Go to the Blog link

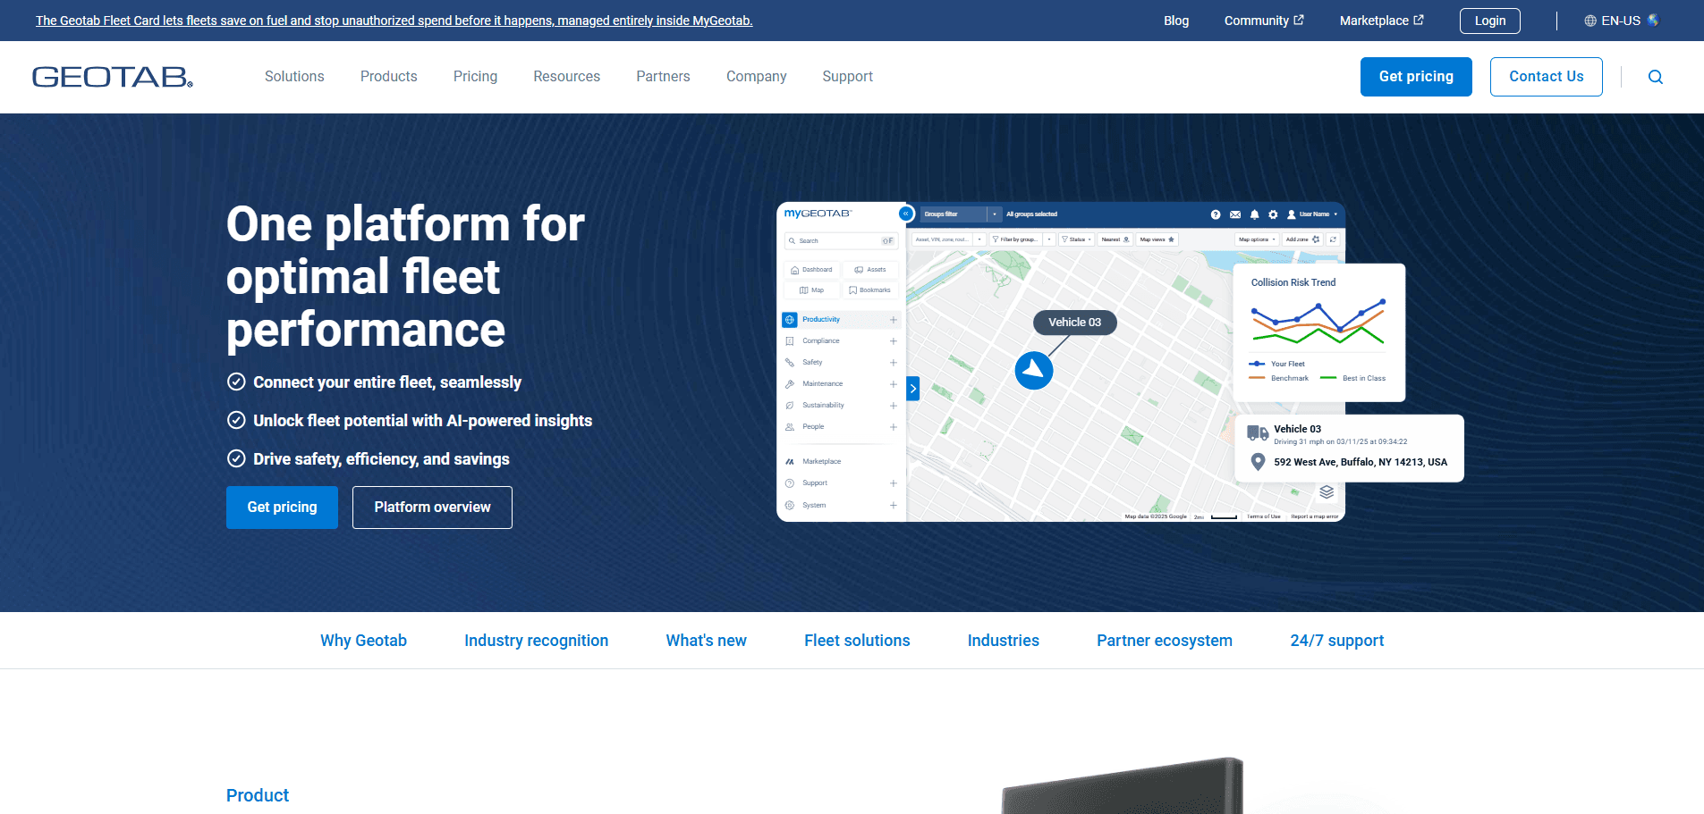[1176, 21]
